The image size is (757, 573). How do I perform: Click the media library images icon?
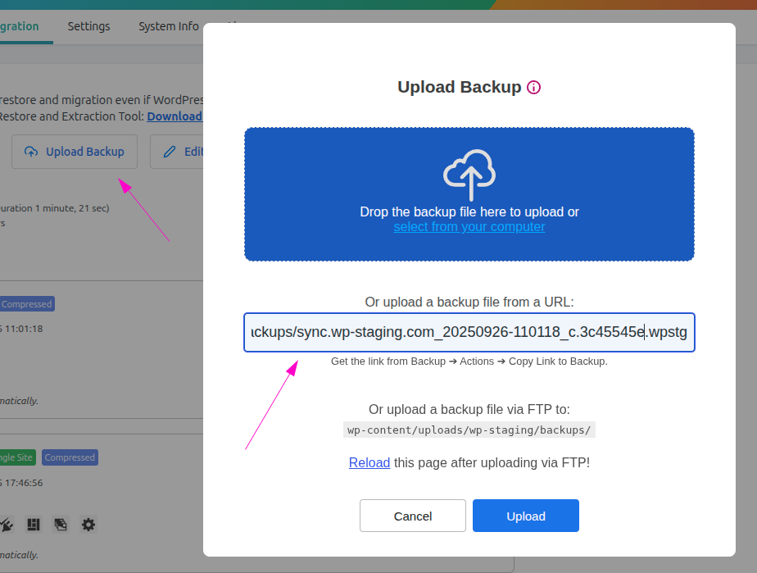click(61, 524)
